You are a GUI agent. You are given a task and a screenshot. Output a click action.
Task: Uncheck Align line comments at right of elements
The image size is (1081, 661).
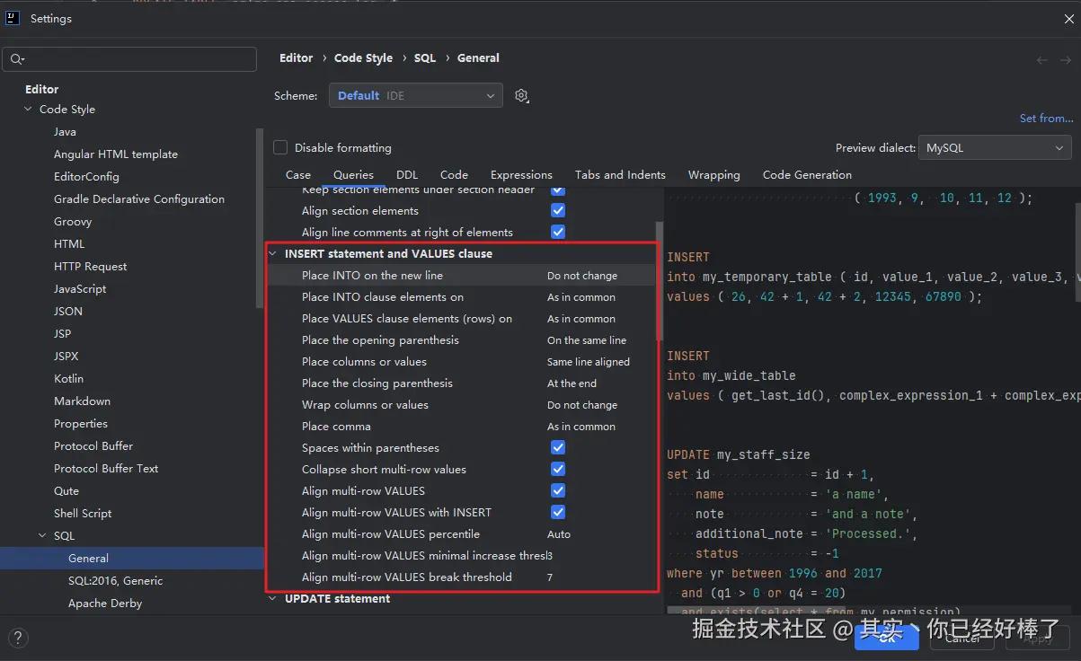pyautogui.click(x=558, y=232)
